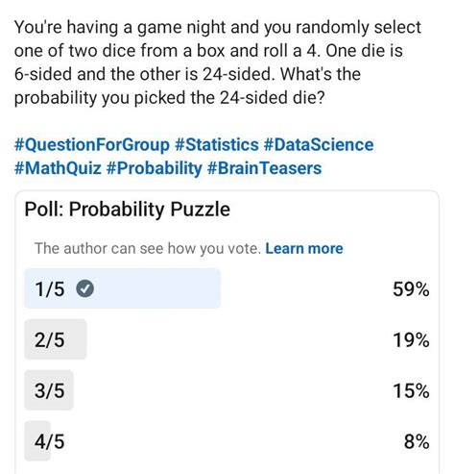The width and height of the screenshot is (455, 474).
Task: Open the #Probability hashtag
Action: click(154, 168)
